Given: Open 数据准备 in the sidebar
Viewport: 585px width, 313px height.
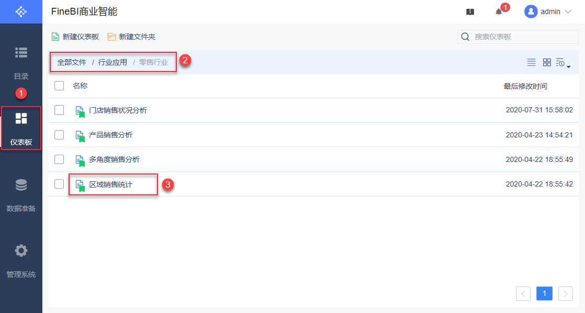Looking at the screenshot, I should pos(21,194).
